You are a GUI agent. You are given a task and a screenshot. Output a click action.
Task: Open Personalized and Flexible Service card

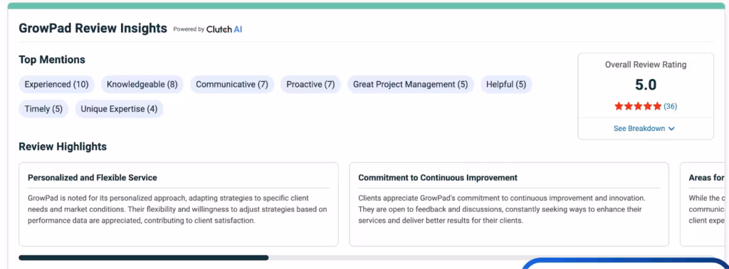point(179,204)
